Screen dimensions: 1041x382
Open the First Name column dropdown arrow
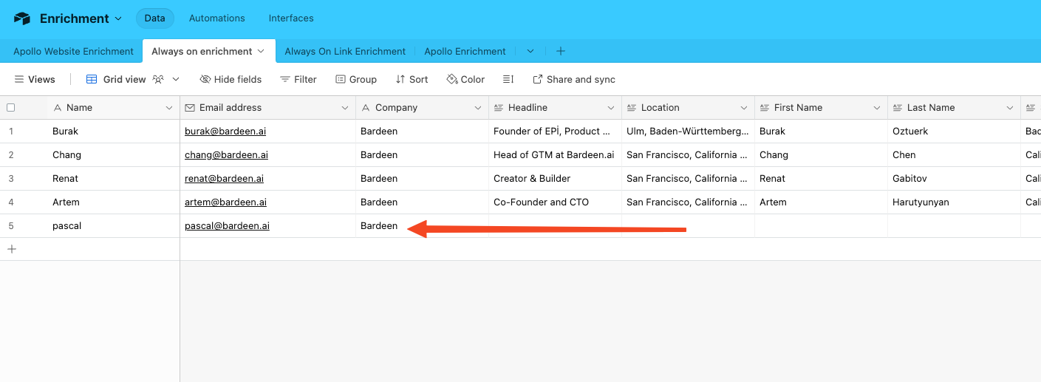[876, 108]
